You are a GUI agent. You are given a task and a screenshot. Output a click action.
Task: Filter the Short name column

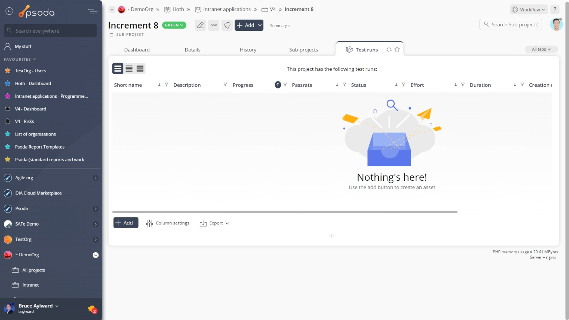pyautogui.click(x=167, y=85)
